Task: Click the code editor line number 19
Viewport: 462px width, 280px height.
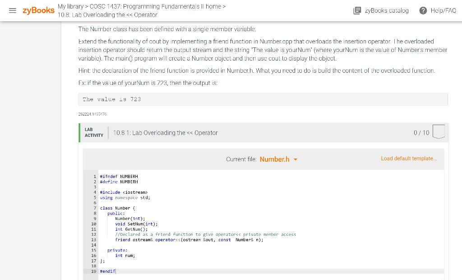Action: coord(93,271)
